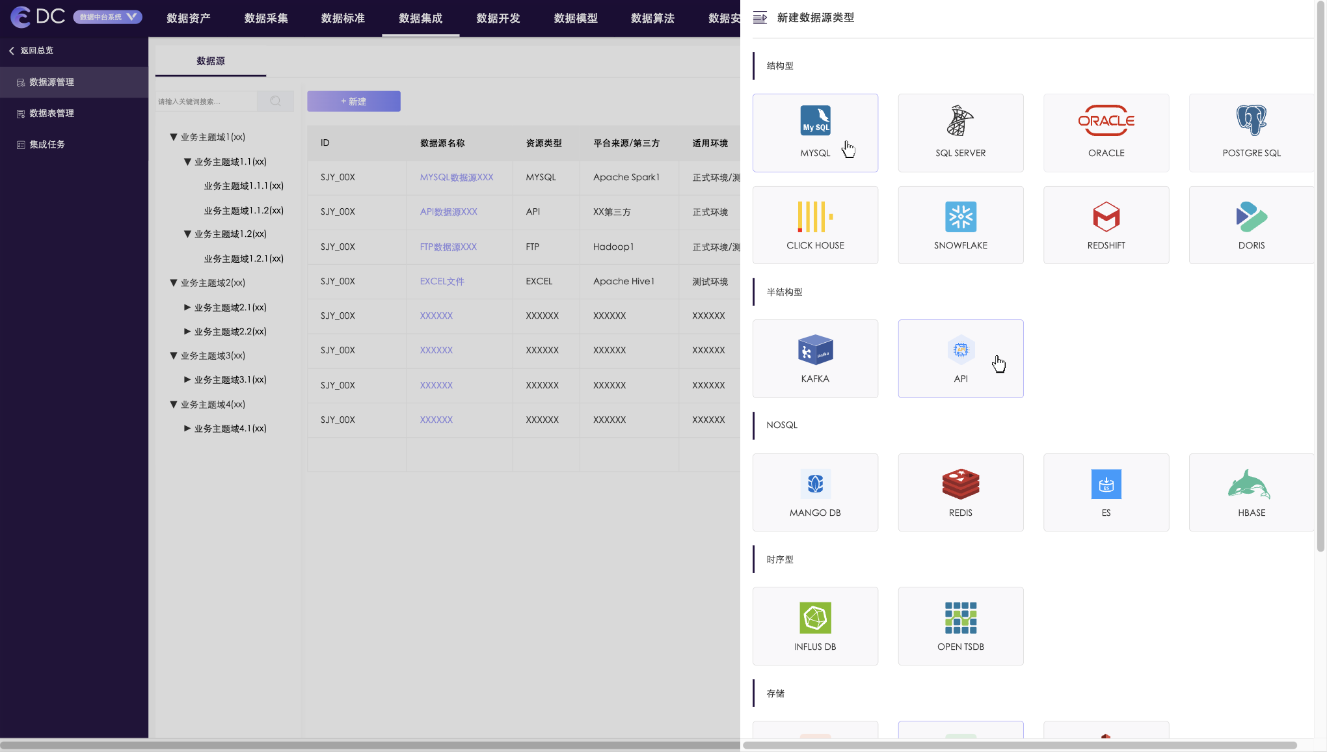Image resolution: width=1327 pixels, height=752 pixels.
Task: Open the 数据算法 top menu
Action: (x=652, y=18)
